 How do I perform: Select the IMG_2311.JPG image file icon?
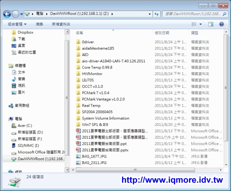(x=78, y=163)
